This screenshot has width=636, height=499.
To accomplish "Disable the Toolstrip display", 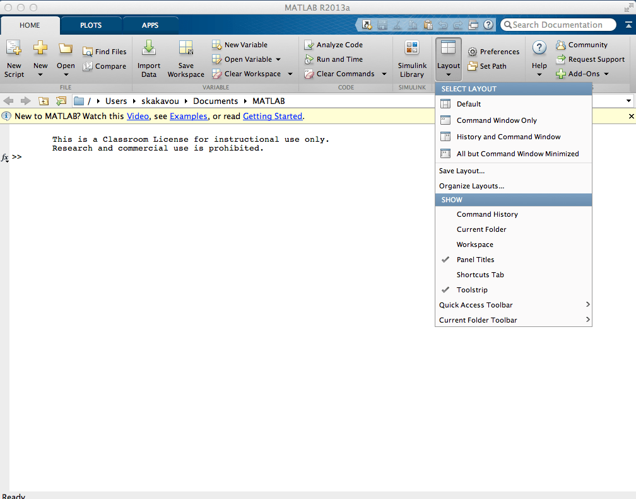I will [472, 289].
